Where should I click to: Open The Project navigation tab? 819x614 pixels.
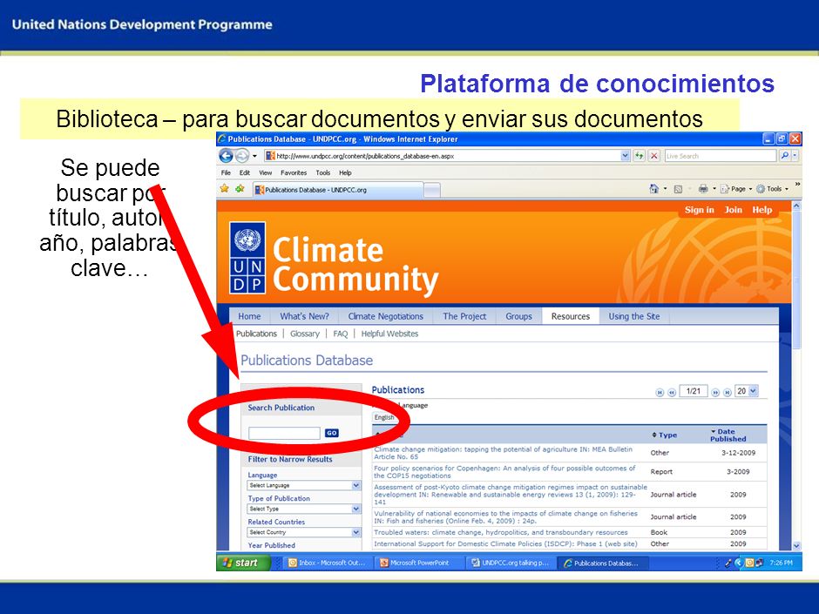464,316
